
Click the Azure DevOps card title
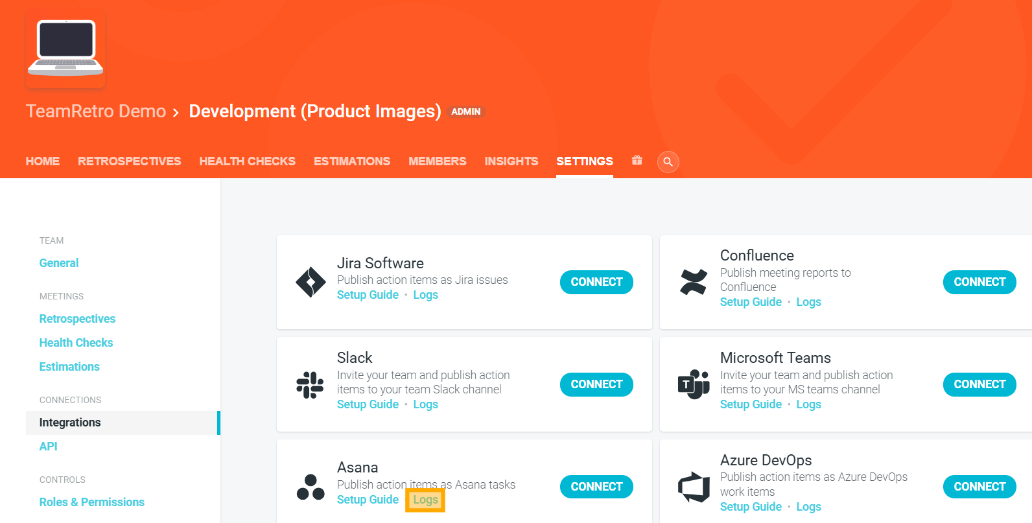(766, 460)
